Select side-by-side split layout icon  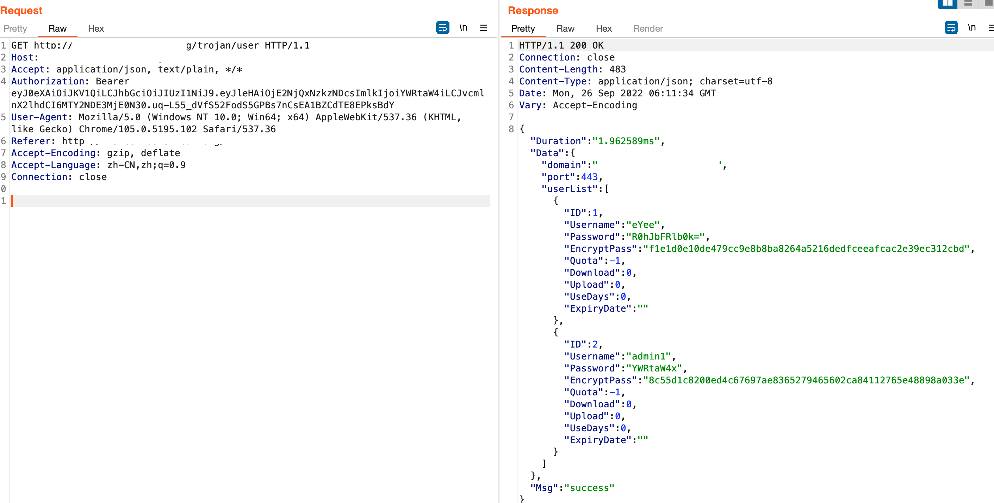pyautogui.click(x=947, y=3)
